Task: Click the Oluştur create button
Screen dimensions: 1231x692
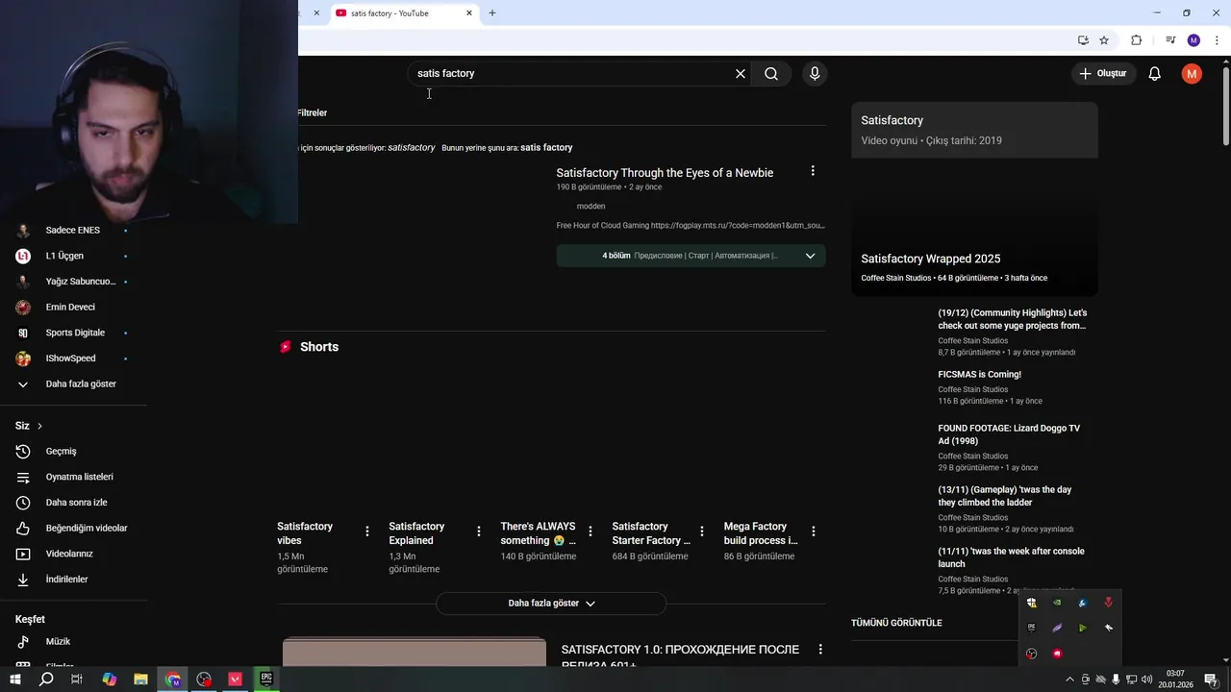Action: pyautogui.click(x=1104, y=74)
